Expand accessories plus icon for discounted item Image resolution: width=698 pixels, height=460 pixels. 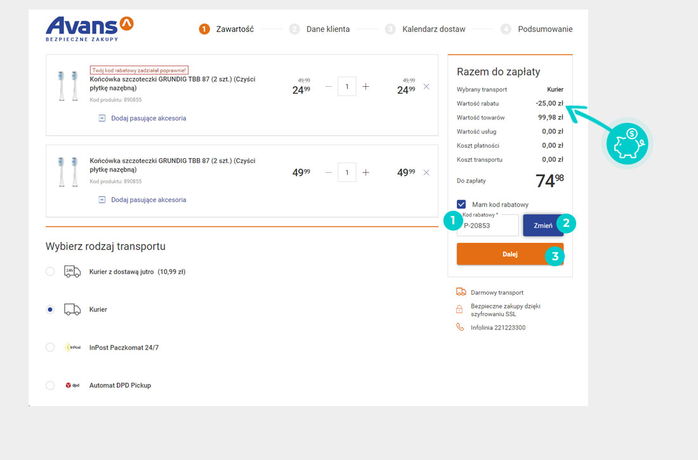tap(102, 118)
